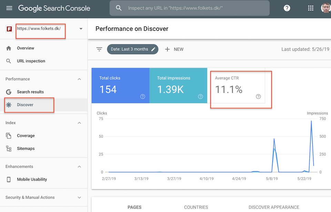This screenshot has height=212, width=331.
Task: Click the filter rows icon
Action: (99, 49)
